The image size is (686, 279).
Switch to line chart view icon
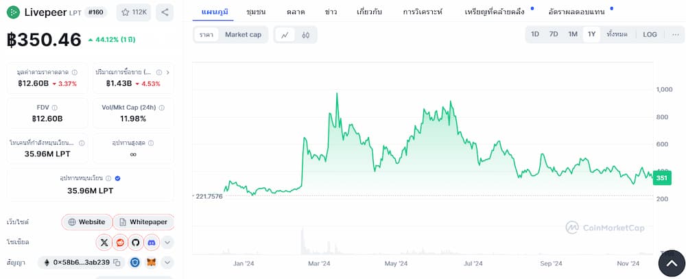tap(285, 35)
